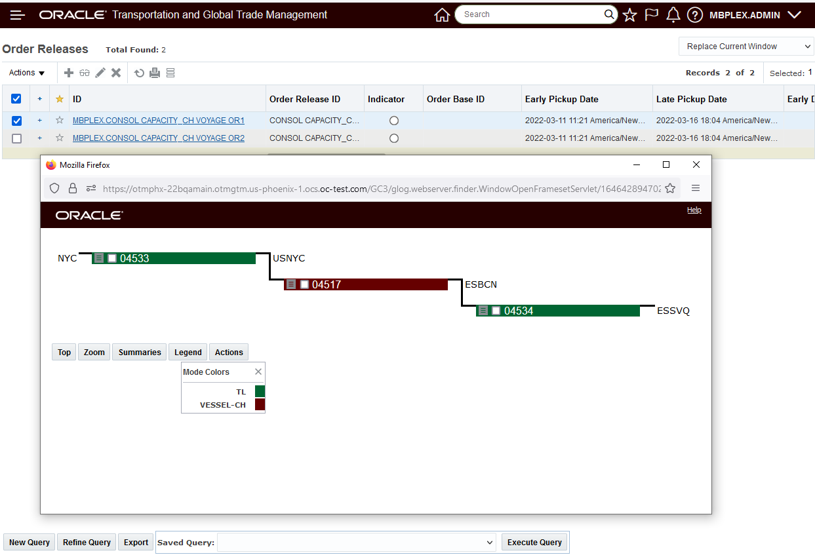815x559 pixels.
Task: Click the search magnifier icon
Action: point(609,14)
